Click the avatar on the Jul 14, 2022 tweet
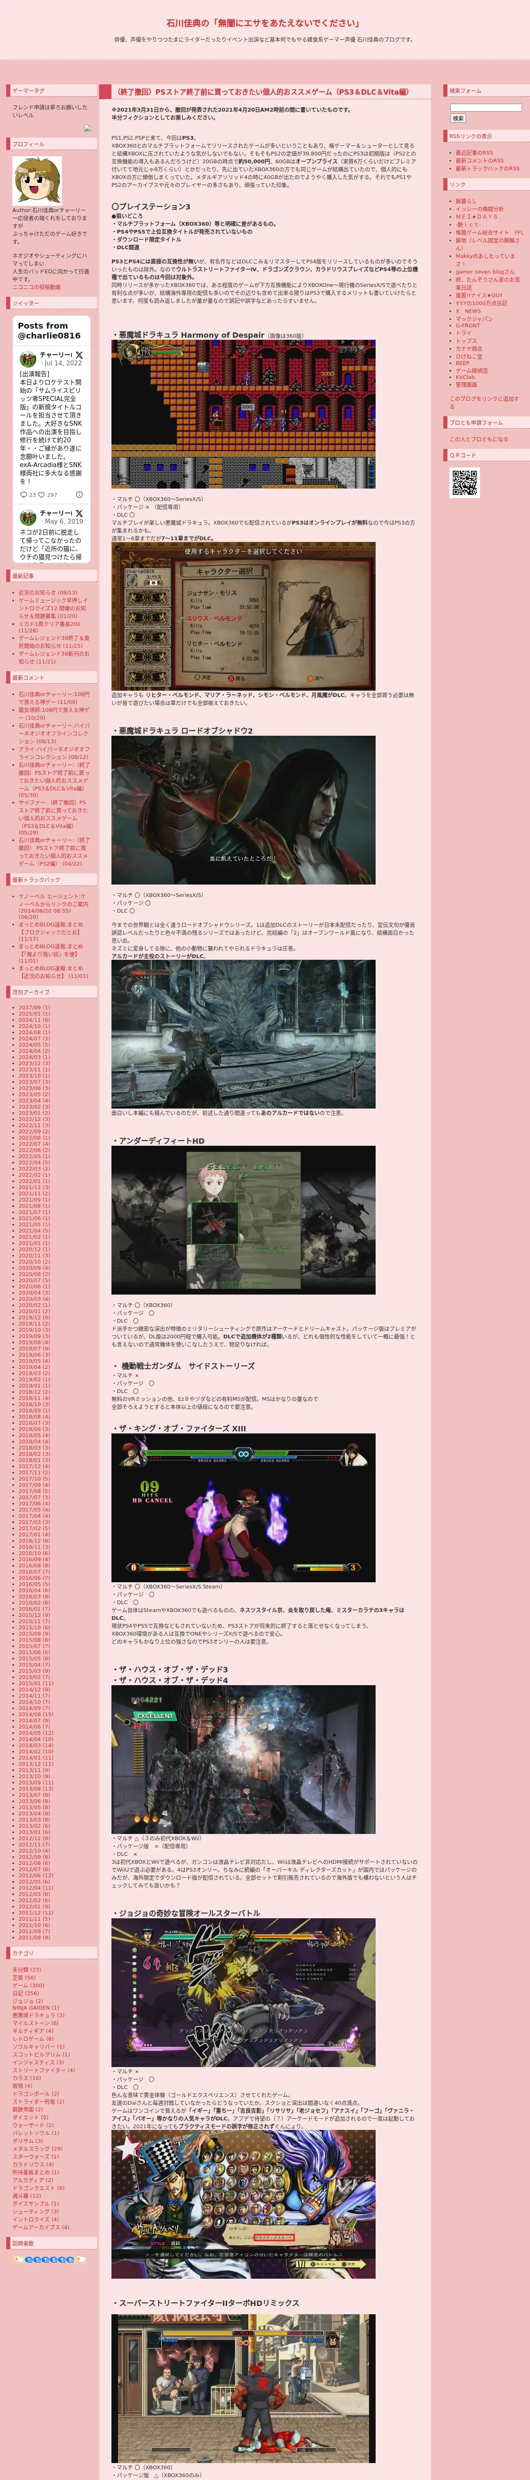Screen dimensions: 530x2480 [x=28, y=359]
